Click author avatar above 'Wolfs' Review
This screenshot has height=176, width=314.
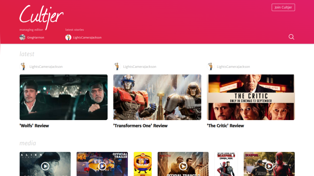click(x=23, y=66)
